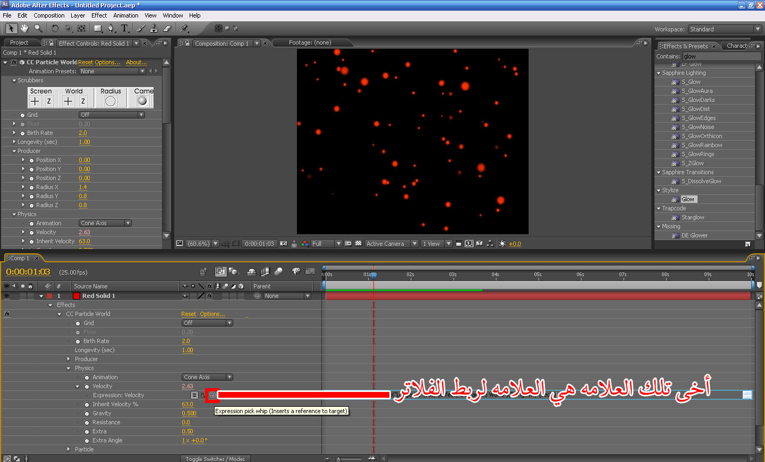The image size is (765, 462).
Task: Click the Radius scrubber circle
Action: tap(110, 101)
